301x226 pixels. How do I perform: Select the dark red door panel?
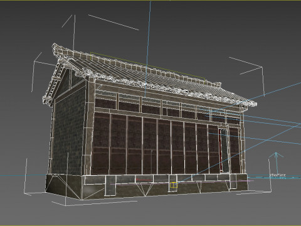[220, 149]
